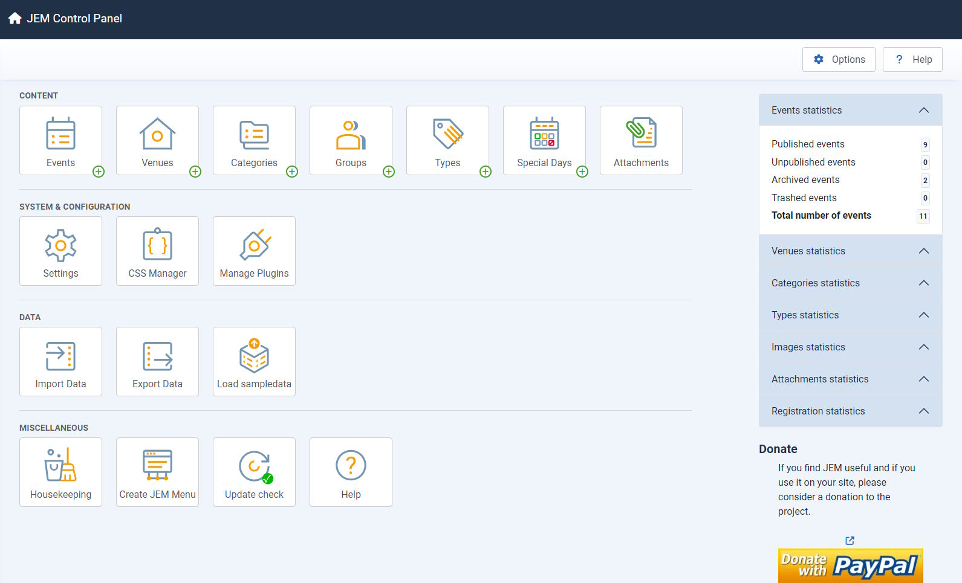
Task: Add a new category with plus icon
Action: tap(292, 172)
